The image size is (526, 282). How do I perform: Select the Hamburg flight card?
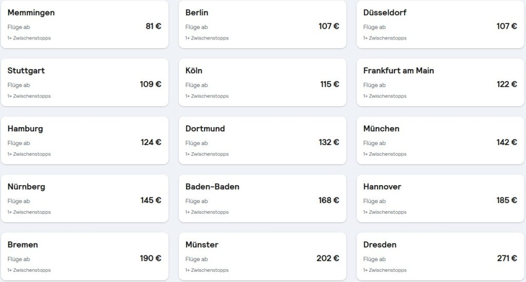tap(84, 140)
